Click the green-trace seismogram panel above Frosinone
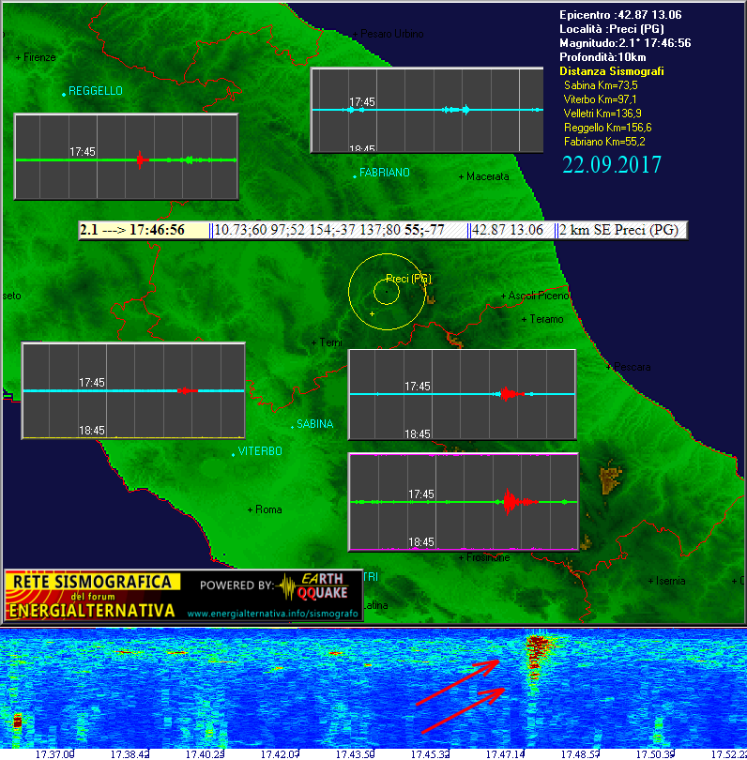Viewport: 747px width, 760px height. [x=464, y=502]
